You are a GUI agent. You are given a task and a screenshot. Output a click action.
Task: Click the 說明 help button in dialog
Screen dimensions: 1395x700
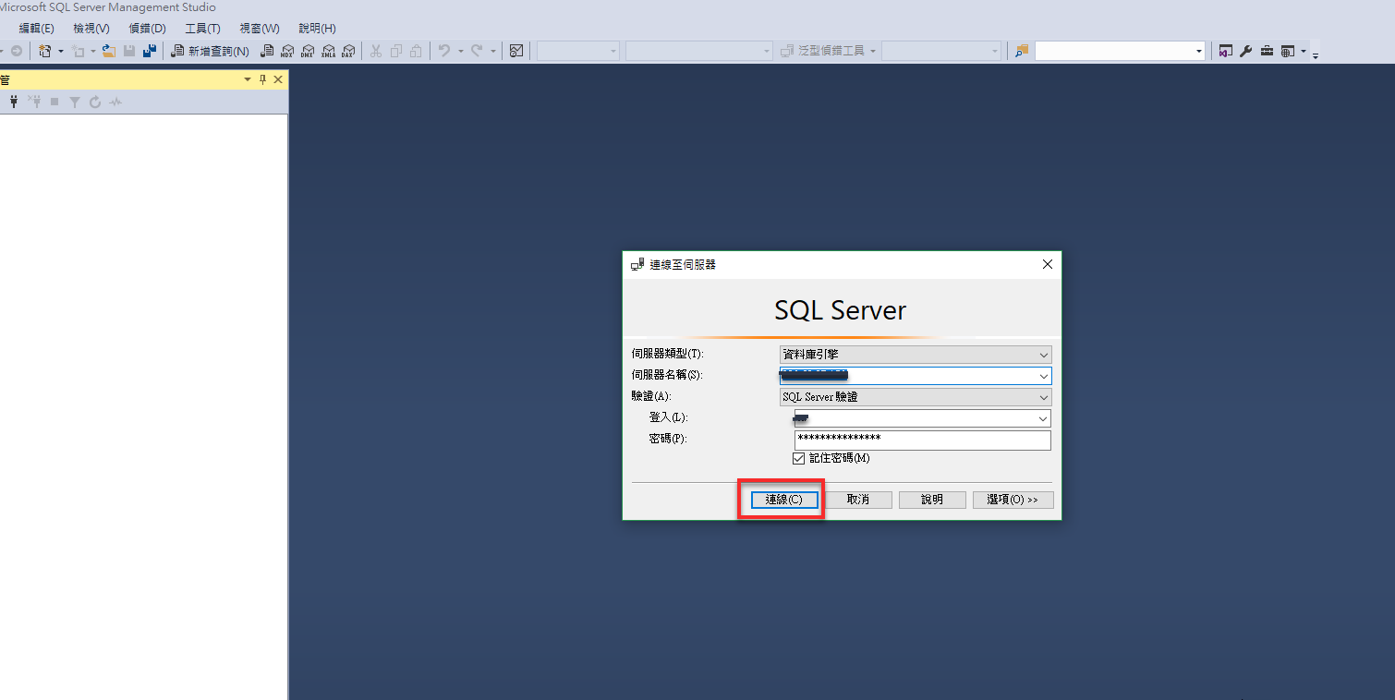click(x=933, y=500)
